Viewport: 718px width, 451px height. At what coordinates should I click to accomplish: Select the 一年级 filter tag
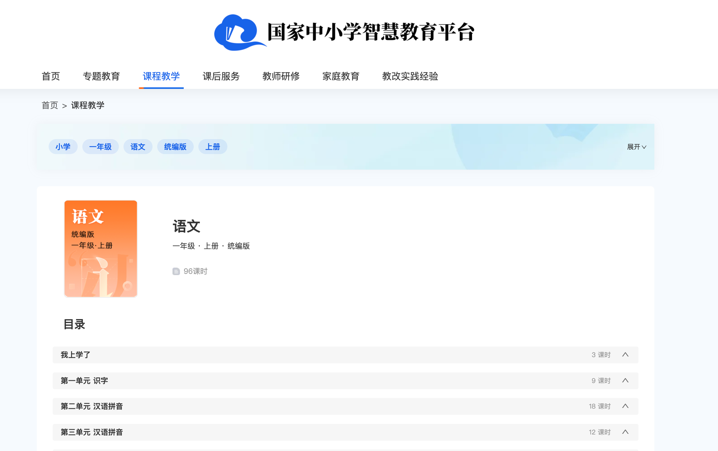tap(100, 147)
